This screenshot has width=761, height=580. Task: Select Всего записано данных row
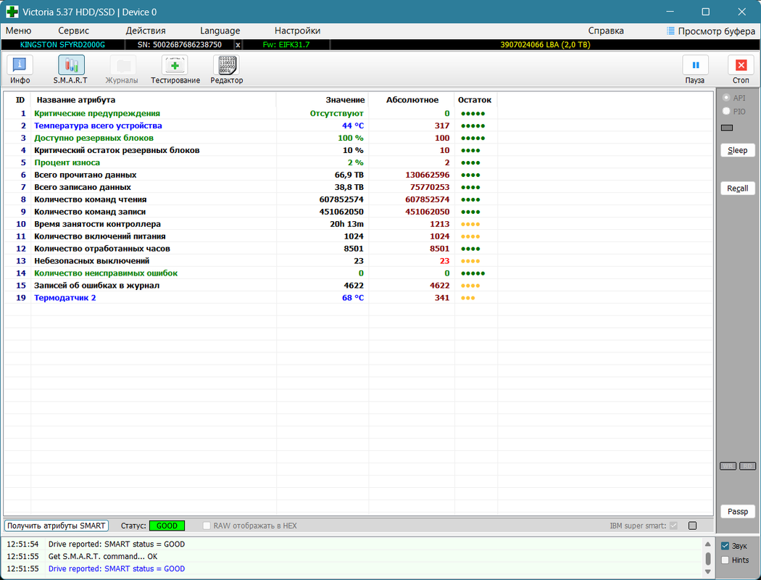359,187
